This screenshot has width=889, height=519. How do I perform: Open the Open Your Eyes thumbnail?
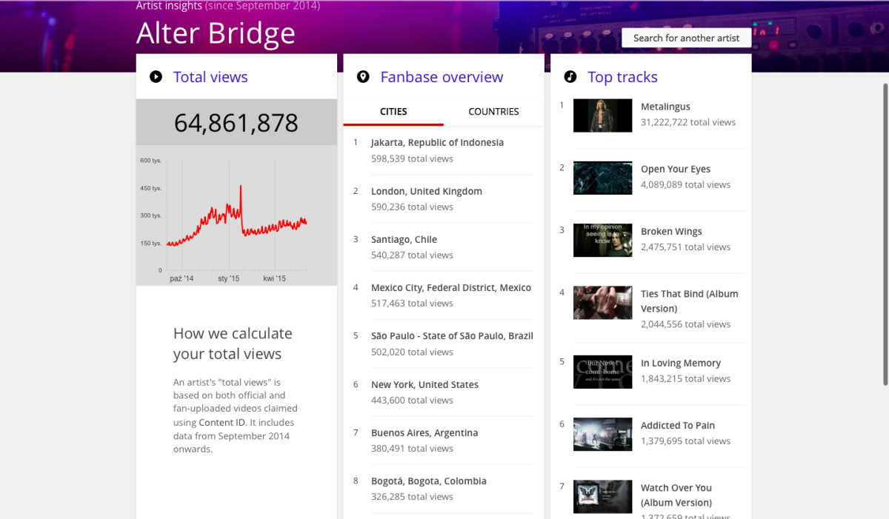[602, 178]
